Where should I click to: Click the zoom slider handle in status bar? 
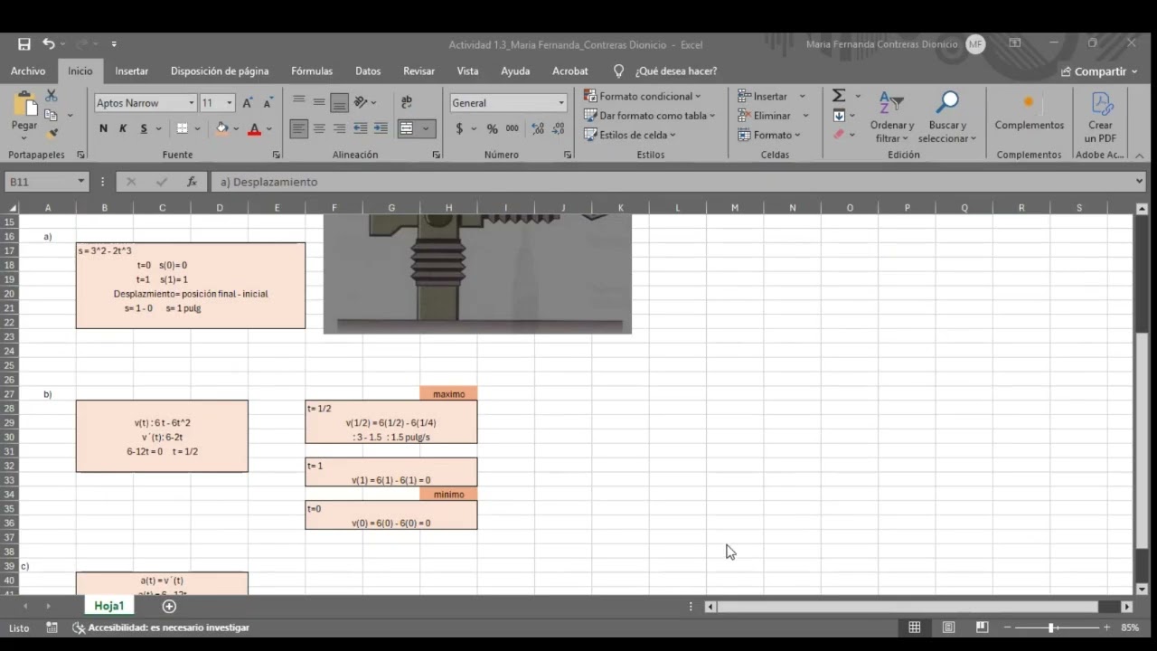pyautogui.click(x=1051, y=627)
